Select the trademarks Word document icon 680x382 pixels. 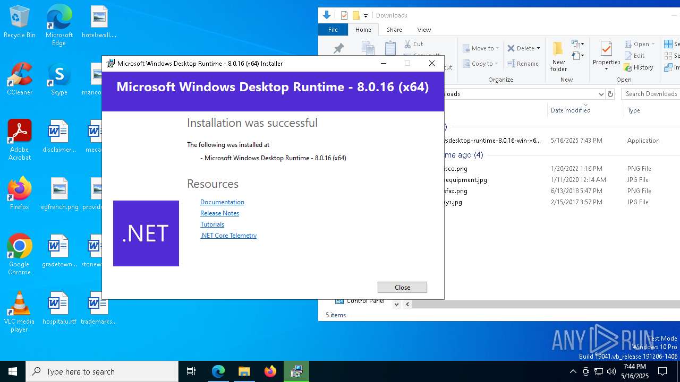pyautogui.click(x=99, y=309)
